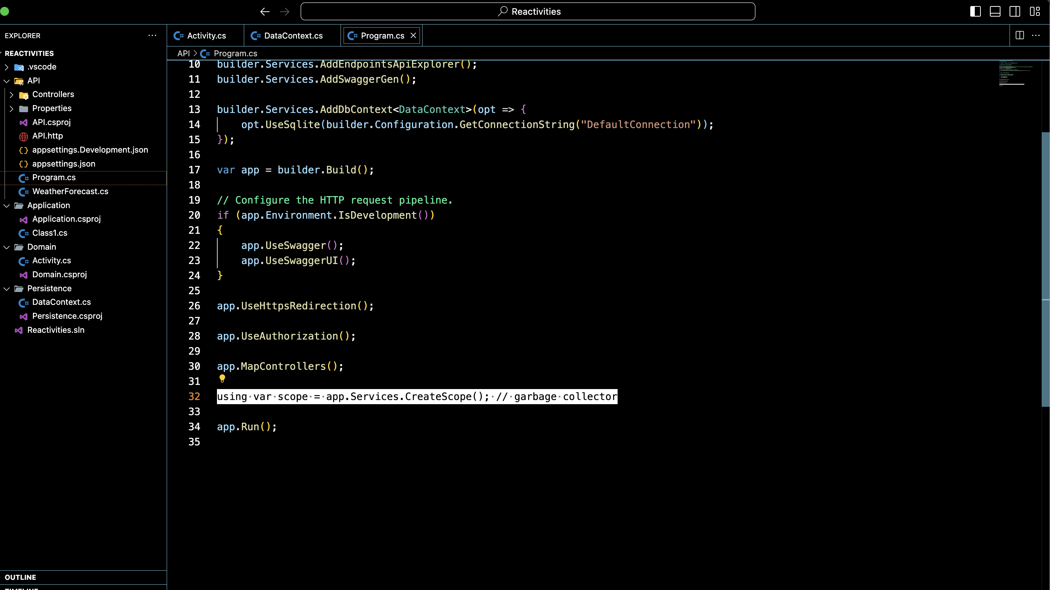Toggle the primary side bar layout icon
This screenshot has height=590, width=1050.
pyautogui.click(x=975, y=11)
